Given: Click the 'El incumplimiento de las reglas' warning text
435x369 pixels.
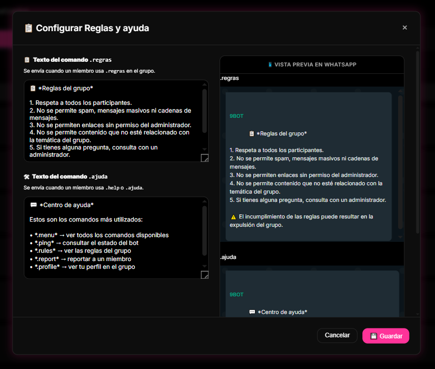Looking at the screenshot, I should pos(301,221).
